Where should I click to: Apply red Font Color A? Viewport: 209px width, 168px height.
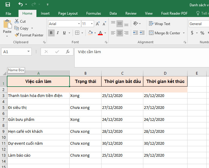pos(100,33)
